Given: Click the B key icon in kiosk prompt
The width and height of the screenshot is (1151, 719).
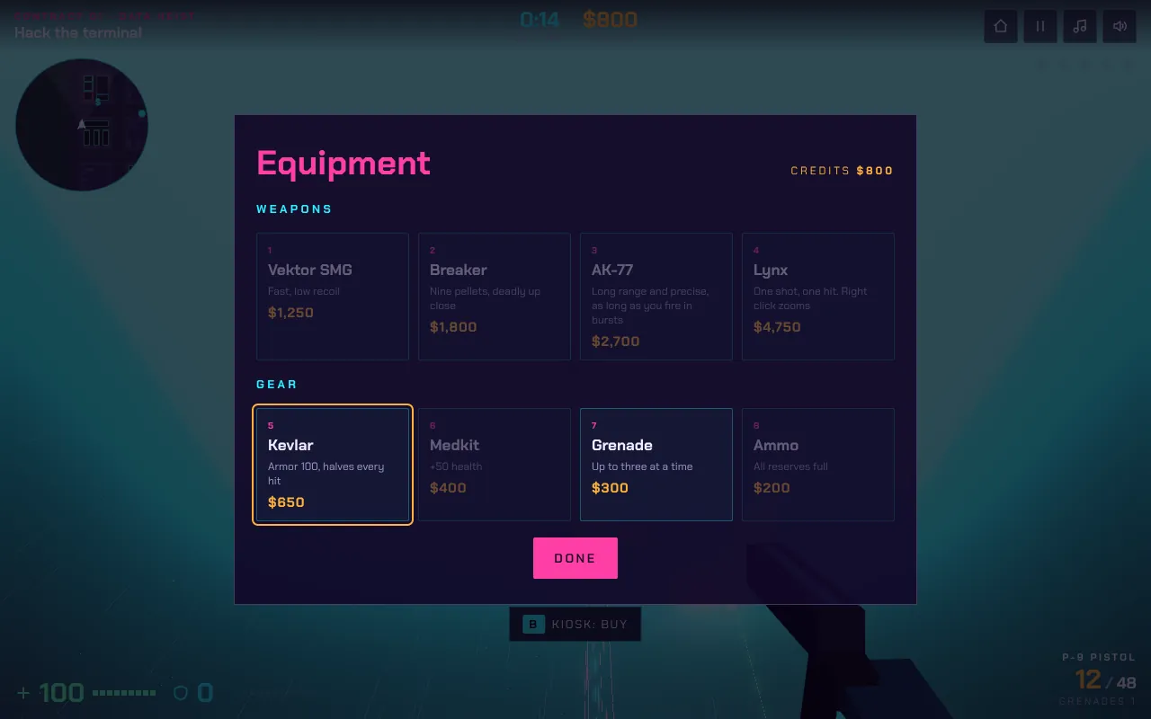Looking at the screenshot, I should click(x=533, y=624).
